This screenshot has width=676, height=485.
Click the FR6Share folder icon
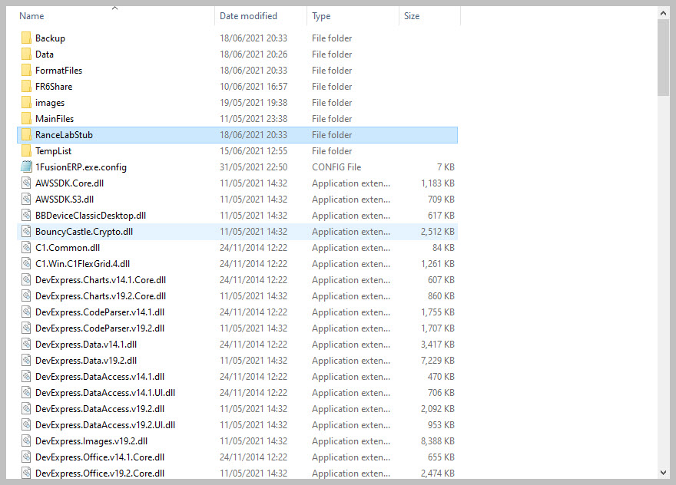coord(26,86)
